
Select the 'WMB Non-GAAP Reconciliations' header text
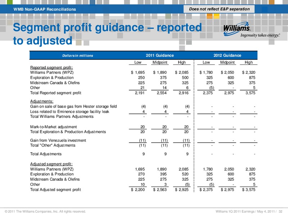45,9
